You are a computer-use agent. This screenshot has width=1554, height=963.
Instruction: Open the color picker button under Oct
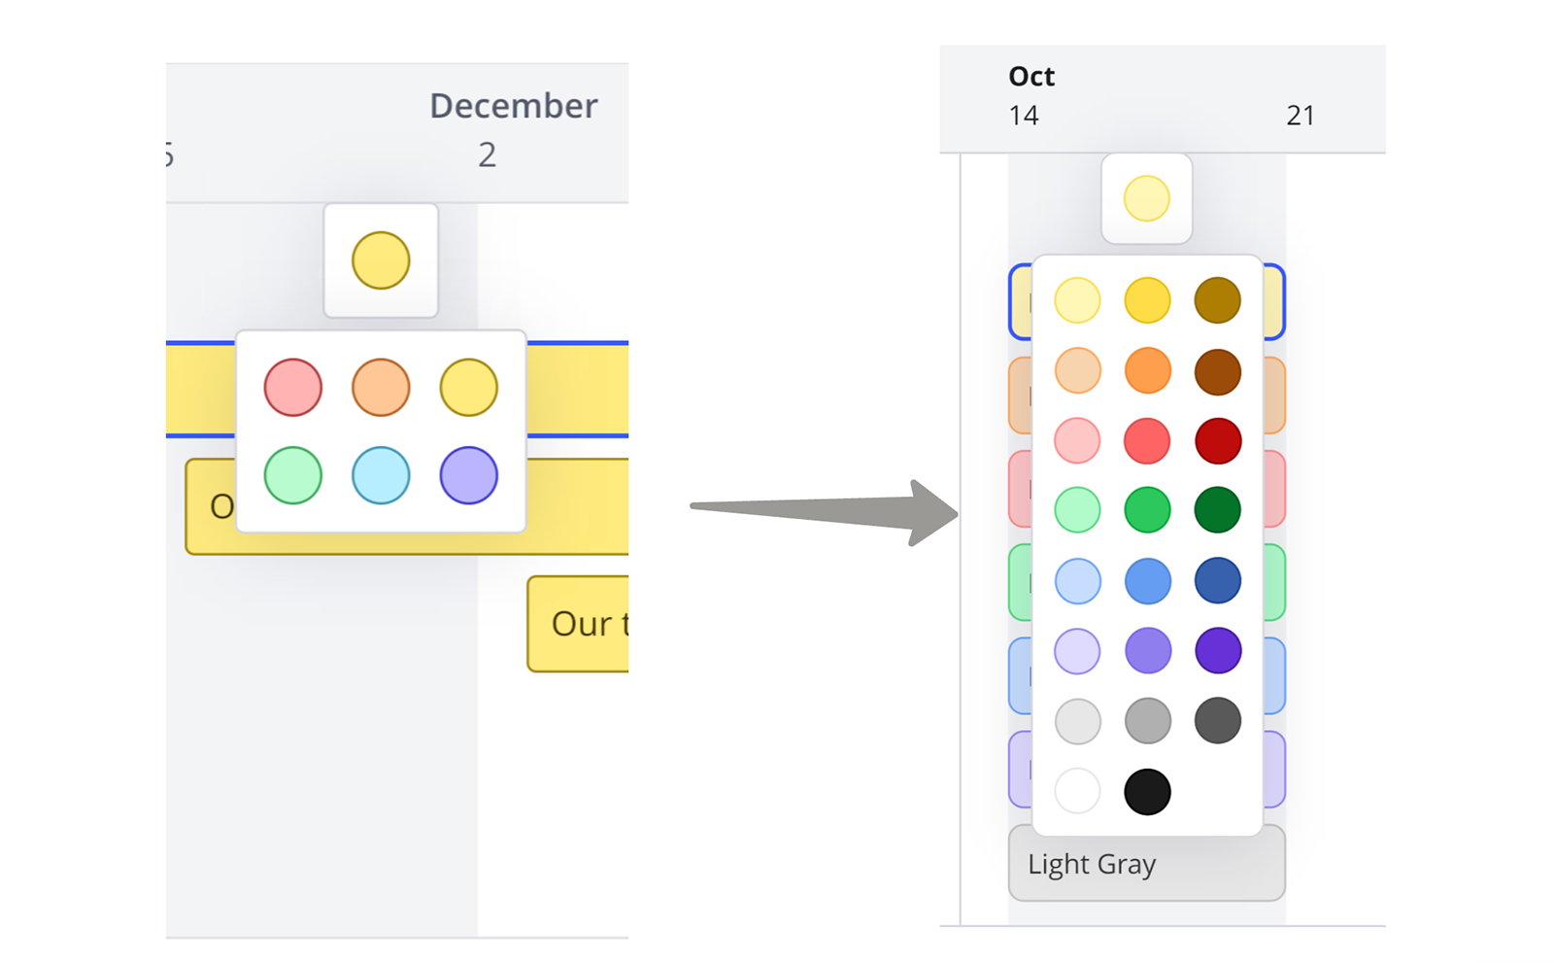[x=1146, y=198]
